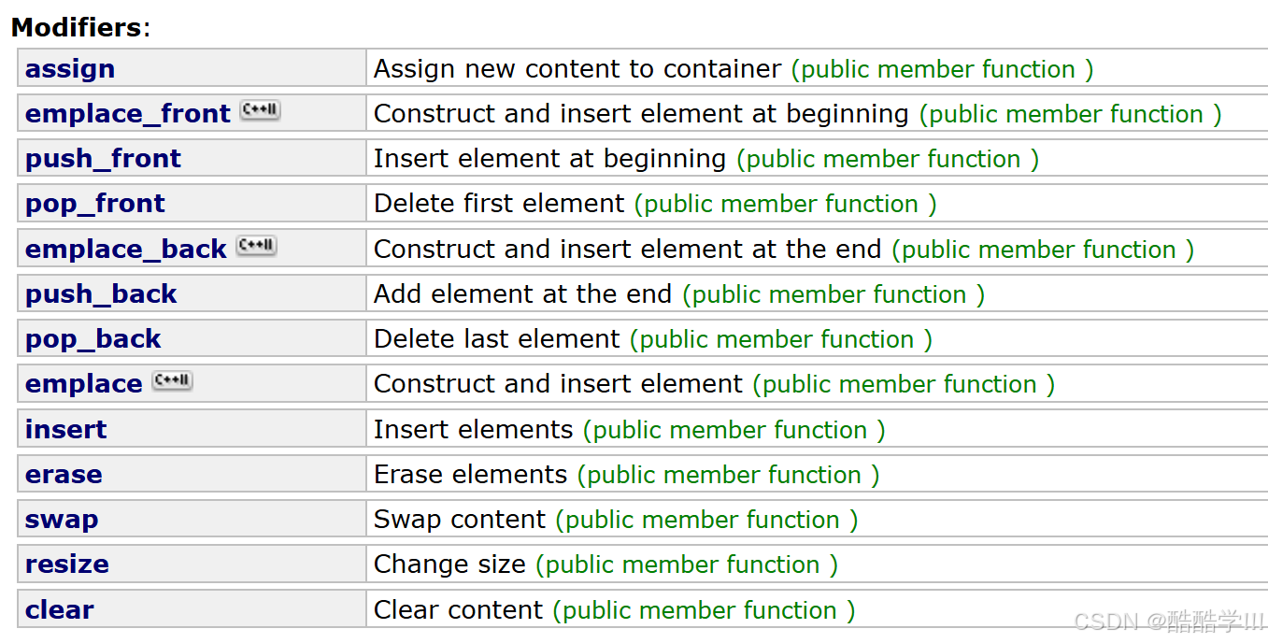The height and width of the screenshot is (643, 1268).
Task: Open the emplace_front function link
Action: tap(127, 114)
